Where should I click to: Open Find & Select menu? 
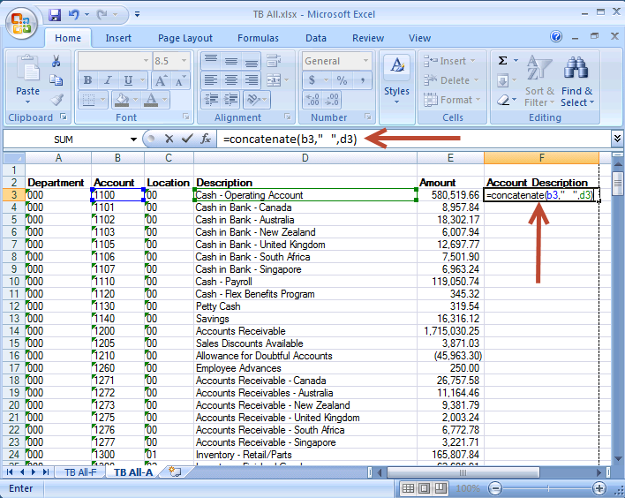(577, 81)
